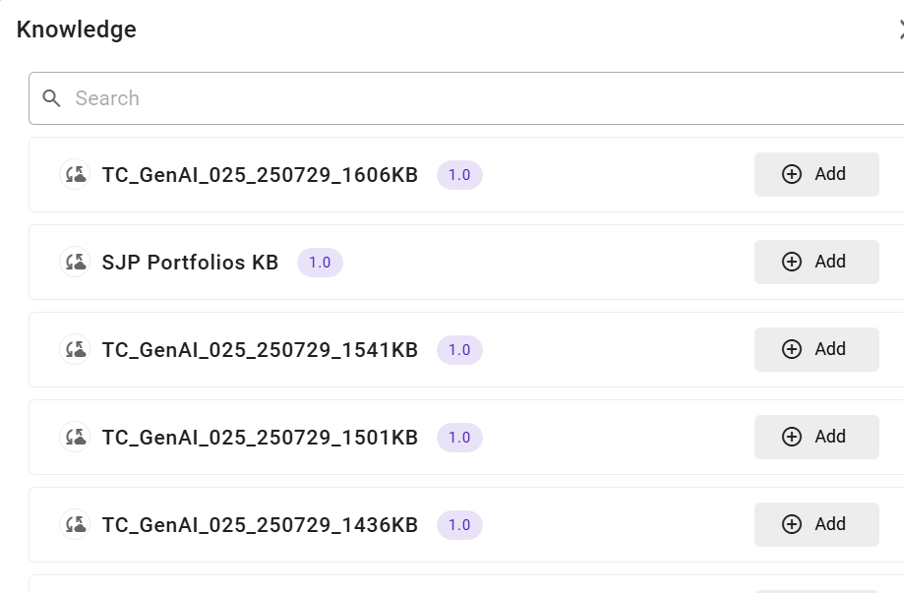Add the TC_GenAI_025_250729_1541KB knowledge base
904x593 pixels.
[815, 349]
